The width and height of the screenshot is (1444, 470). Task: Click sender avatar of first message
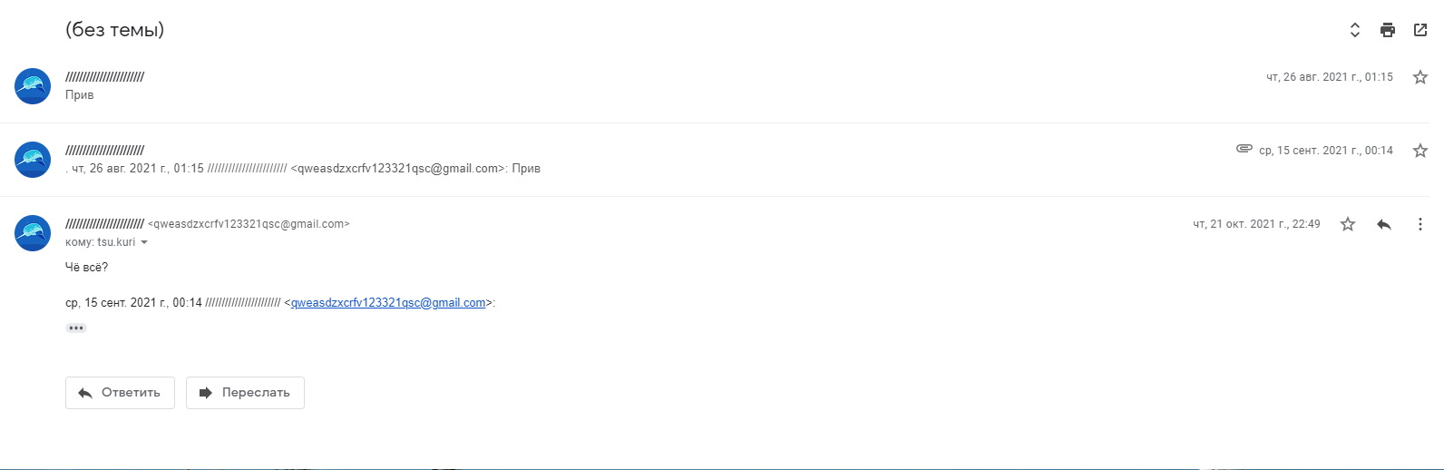click(33, 86)
